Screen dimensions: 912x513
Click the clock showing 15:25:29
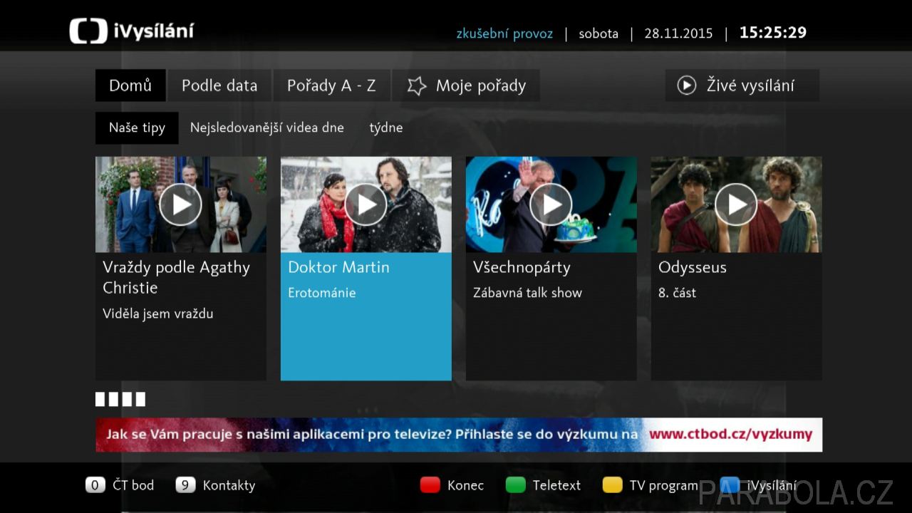(x=773, y=33)
